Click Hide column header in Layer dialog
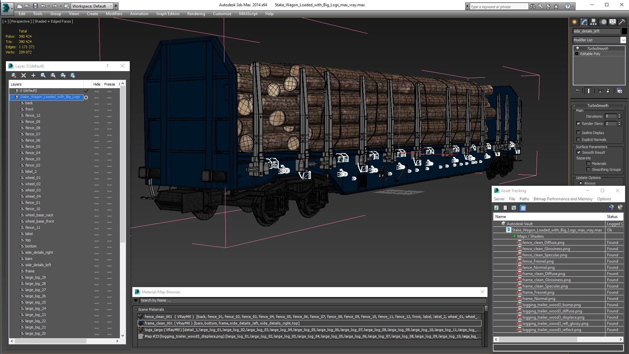629x354 pixels. coord(97,84)
